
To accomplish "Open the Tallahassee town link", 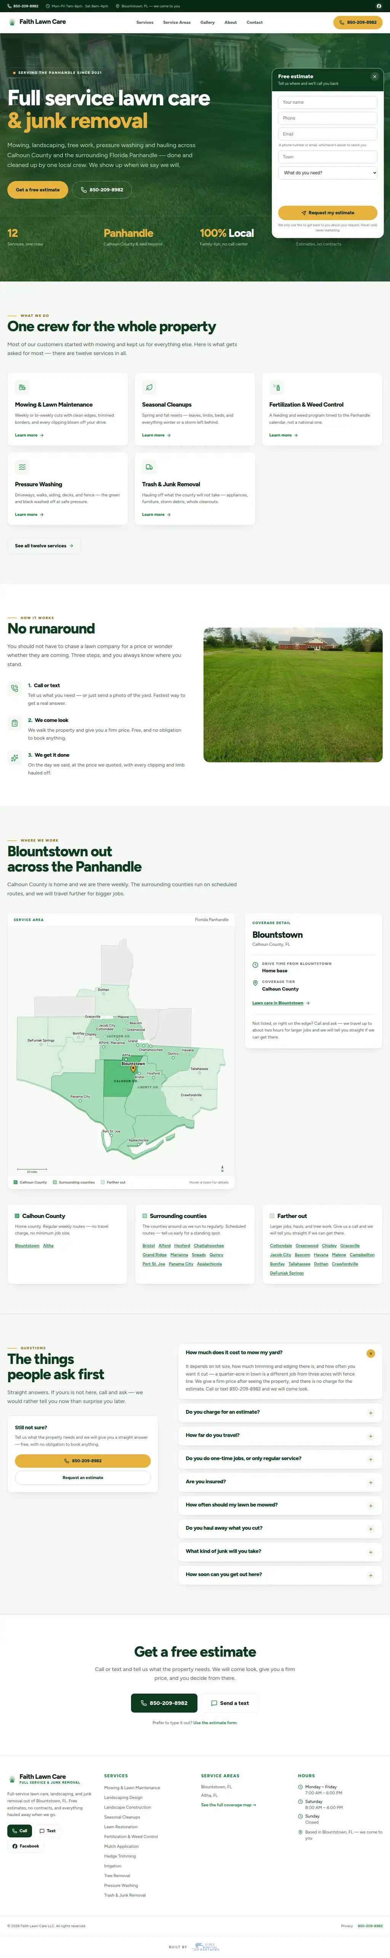I will (x=299, y=1264).
